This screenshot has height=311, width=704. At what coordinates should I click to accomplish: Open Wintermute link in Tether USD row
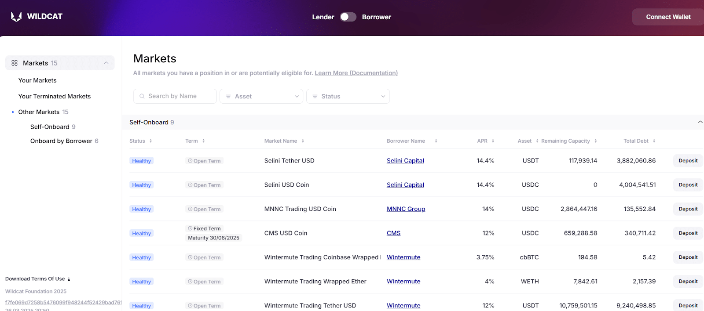click(403, 306)
